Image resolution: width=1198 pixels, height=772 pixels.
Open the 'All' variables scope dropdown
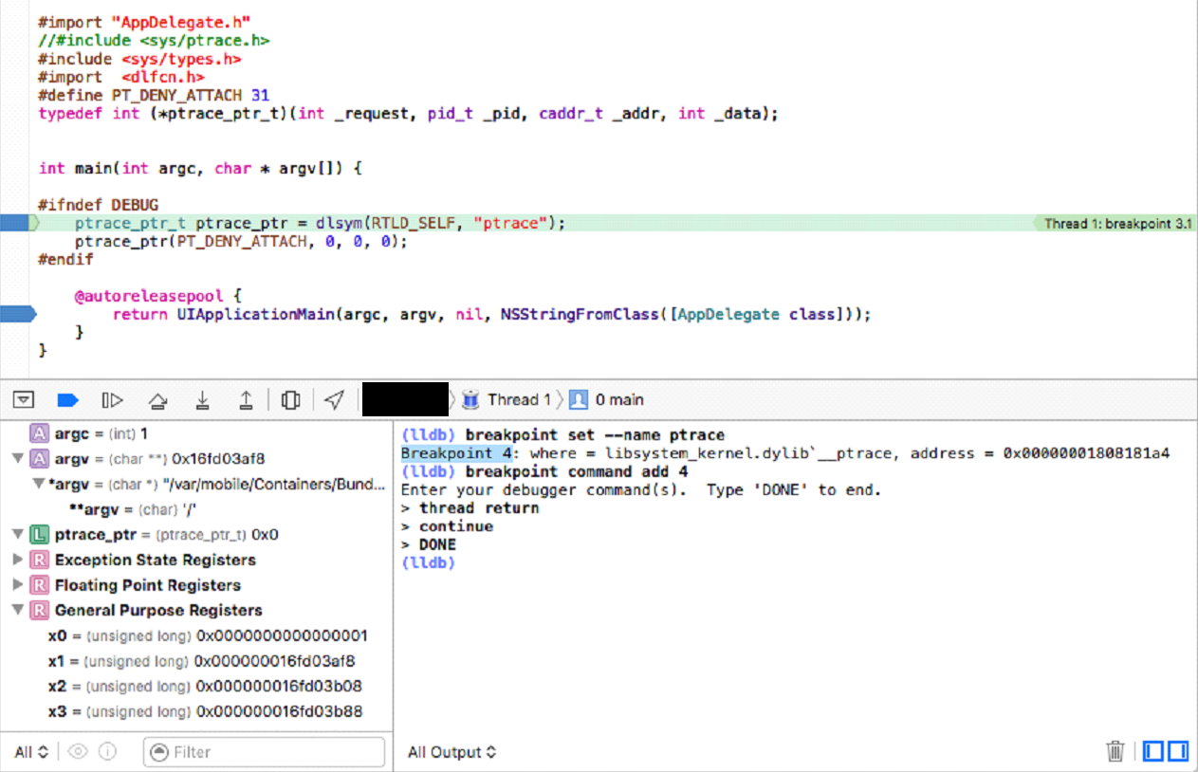coord(31,752)
